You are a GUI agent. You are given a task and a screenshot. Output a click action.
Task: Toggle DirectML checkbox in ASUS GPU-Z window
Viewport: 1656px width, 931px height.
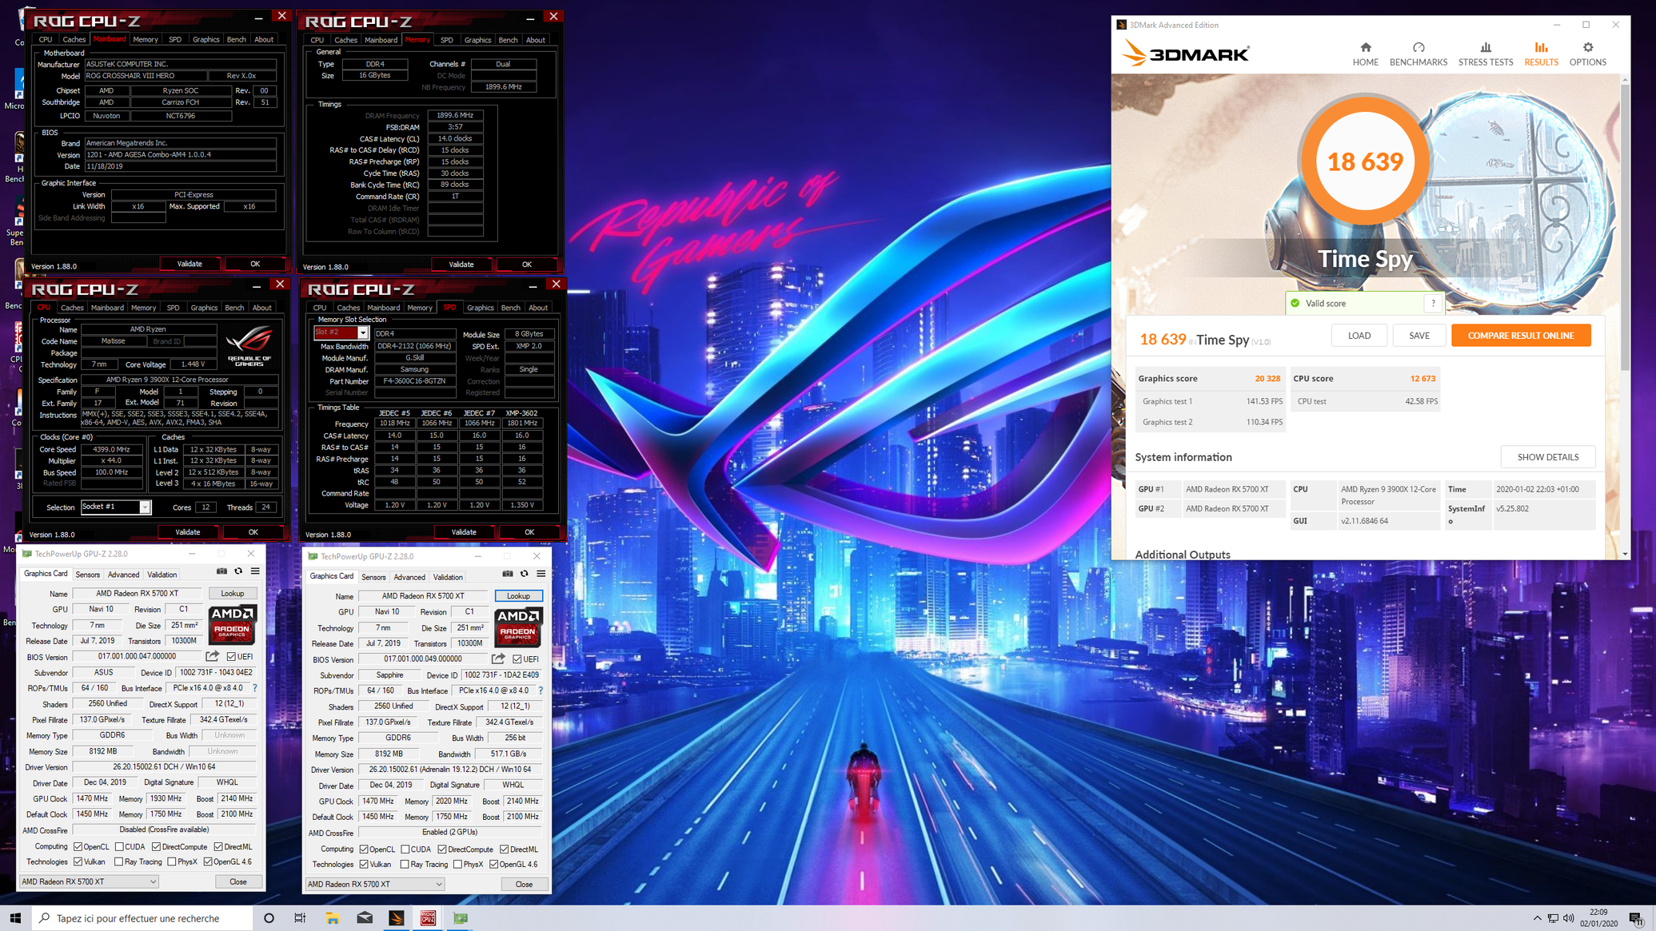tap(218, 847)
